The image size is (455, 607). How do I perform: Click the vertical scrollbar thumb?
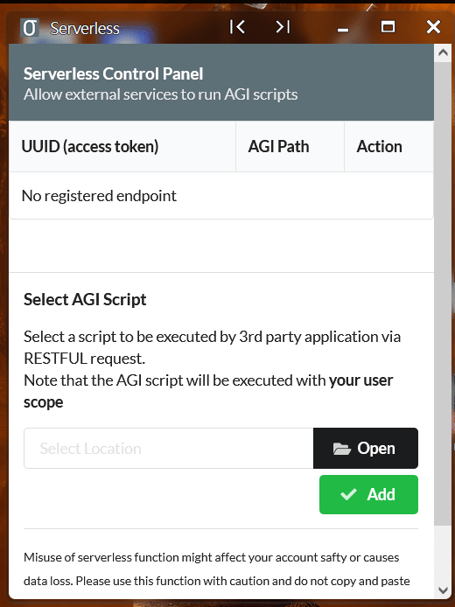pos(443,293)
